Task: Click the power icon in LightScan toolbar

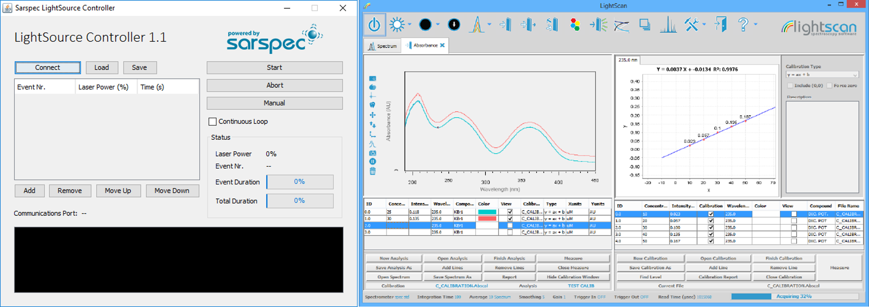Action: pos(374,25)
